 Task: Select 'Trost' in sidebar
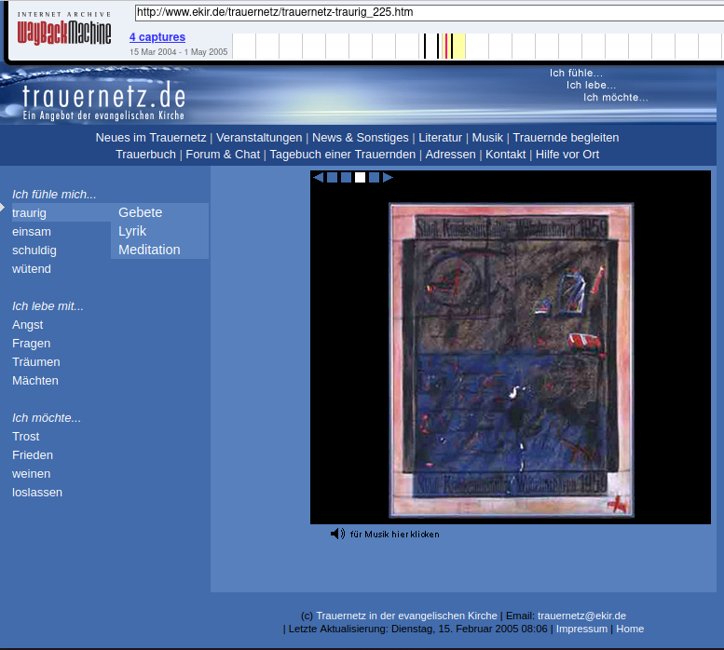tap(26, 437)
